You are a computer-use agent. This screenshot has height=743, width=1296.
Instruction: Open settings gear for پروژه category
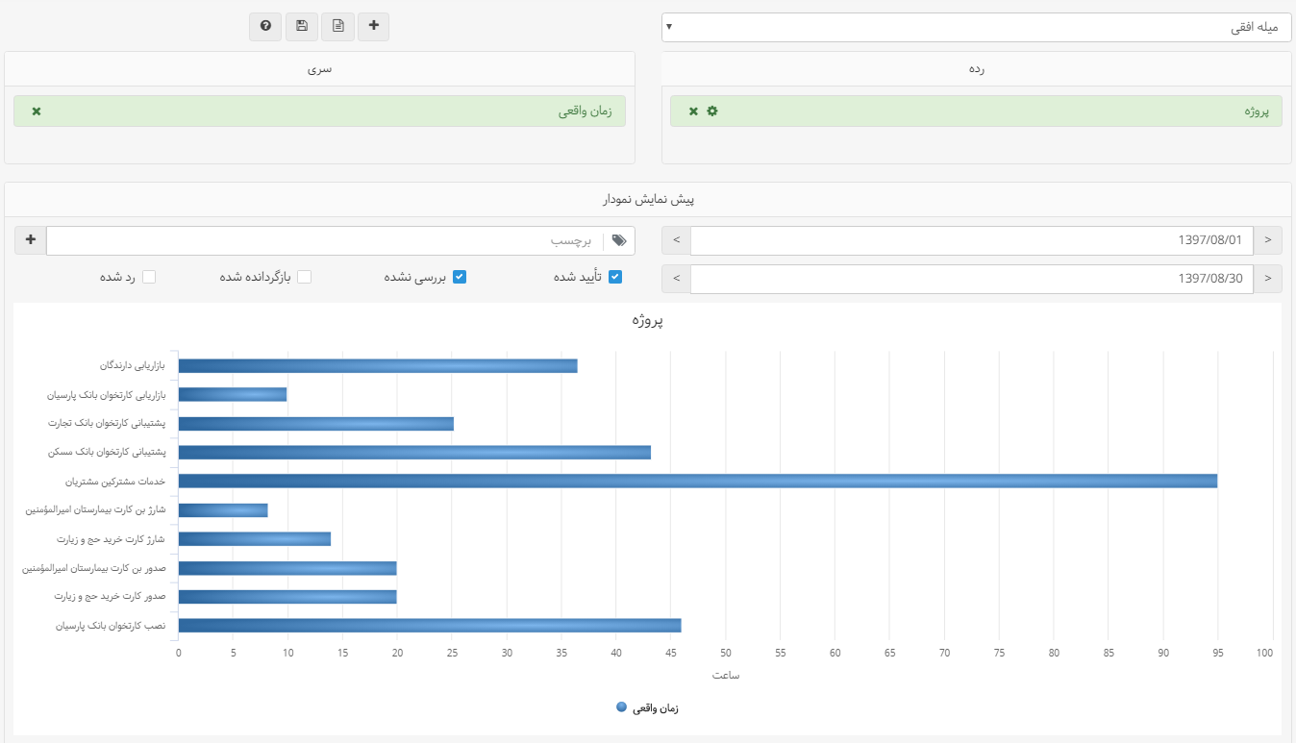pyautogui.click(x=712, y=111)
